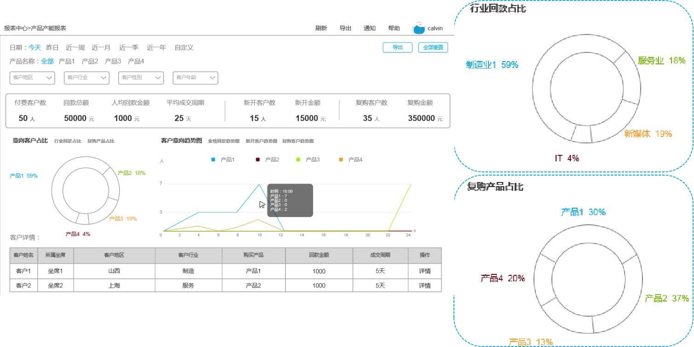
Task: Click the 刷新 refresh link
Action: 321,28
